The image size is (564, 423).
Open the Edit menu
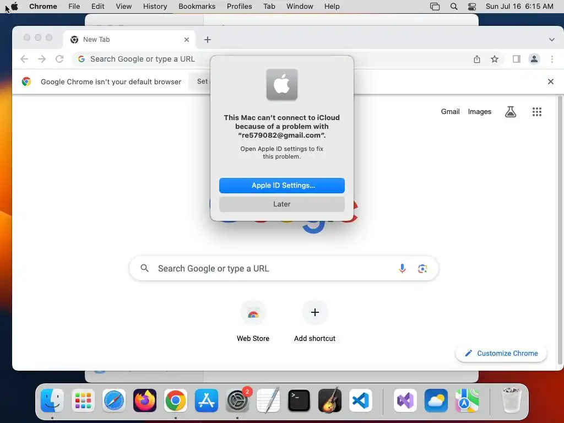[x=97, y=6]
